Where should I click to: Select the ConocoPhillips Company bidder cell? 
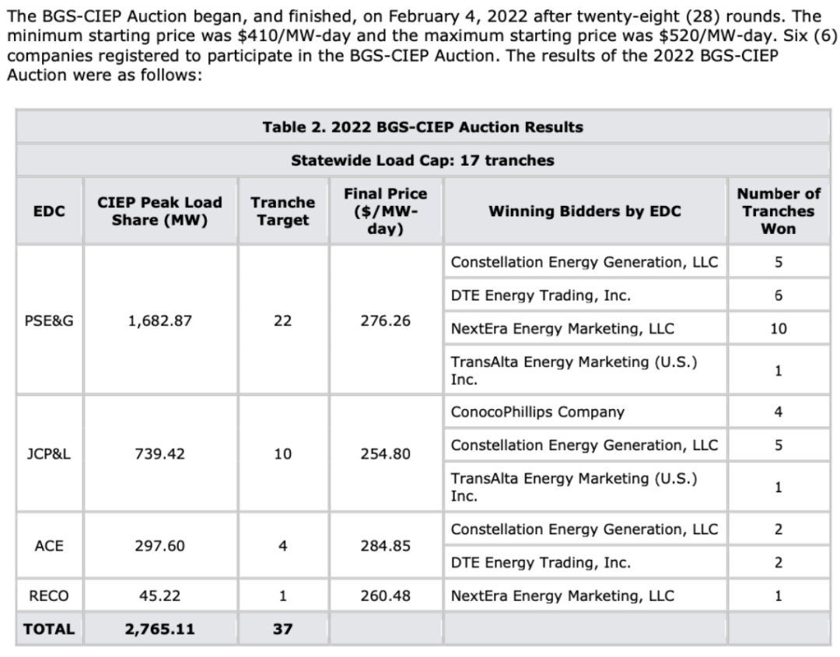(584, 412)
